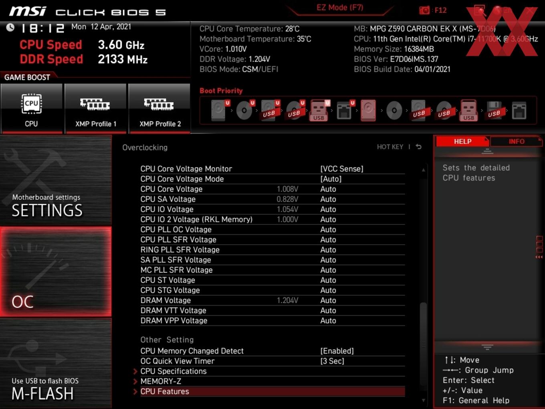Change OC Quick View Timer [3 Sec] value

pyautogui.click(x=332, y=361)
